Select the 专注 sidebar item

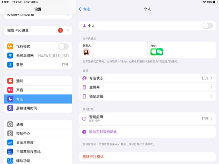click(x=38, y=99)
